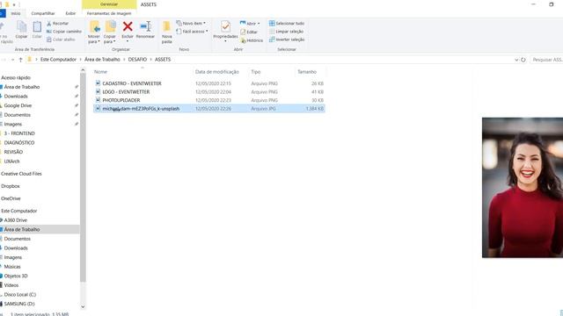Click Selecionar tudo command
The width and height of the screenshot is (563, 316).
tap(287, 24)
